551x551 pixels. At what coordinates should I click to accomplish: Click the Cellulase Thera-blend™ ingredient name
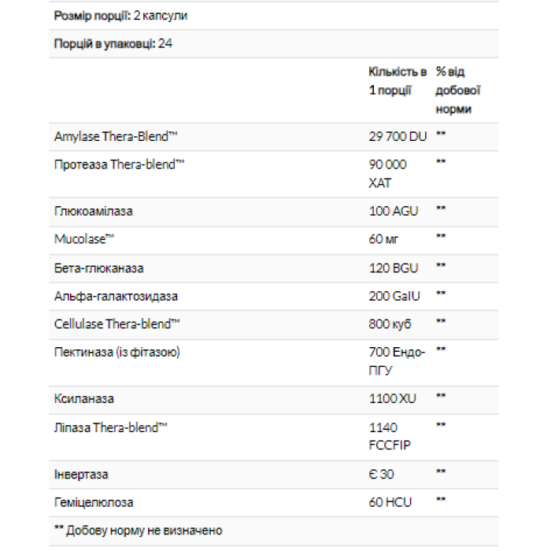117,324
